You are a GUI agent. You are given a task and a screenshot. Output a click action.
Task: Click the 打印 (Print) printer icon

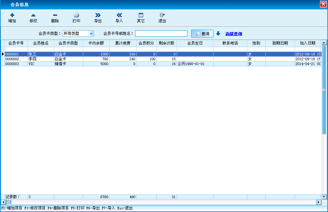click(x=76, y=15)
